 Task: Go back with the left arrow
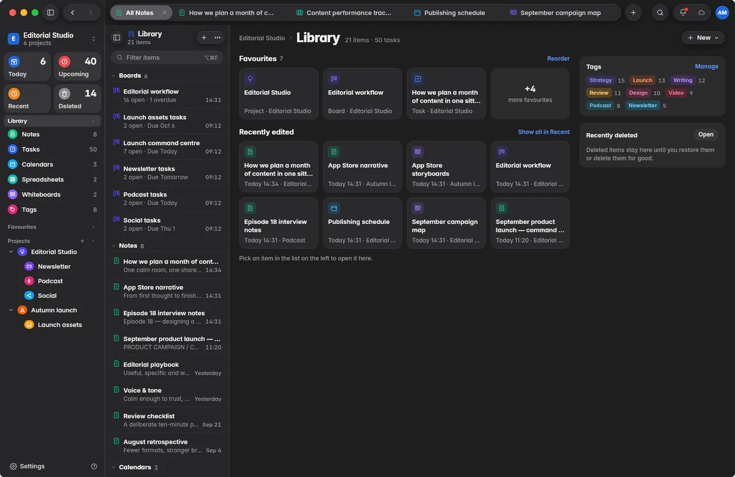pyautogui.click(x=72, y=13)
